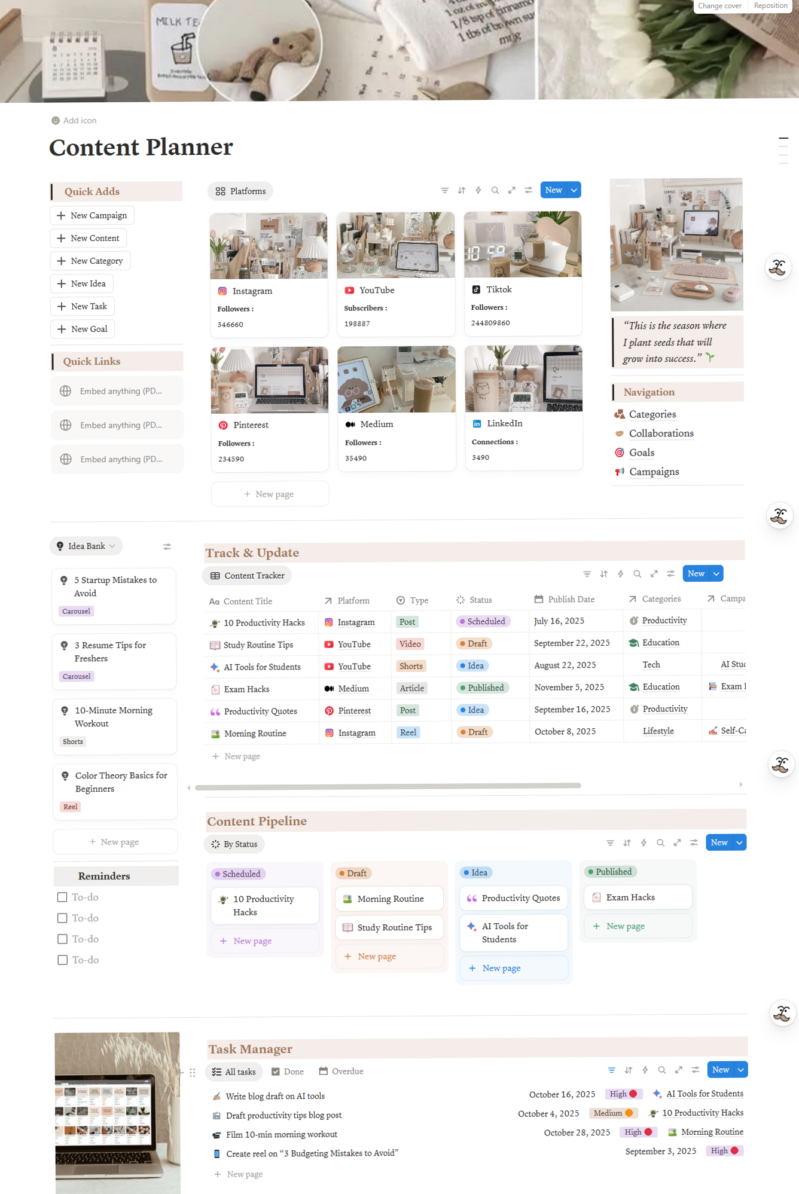
Task: Click the New Idea quick add button
Action: coord(82,283)
